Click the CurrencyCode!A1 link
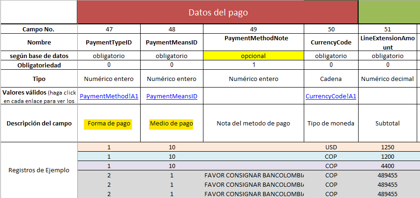Screen dimensions: 420x198 pos(331,96)
